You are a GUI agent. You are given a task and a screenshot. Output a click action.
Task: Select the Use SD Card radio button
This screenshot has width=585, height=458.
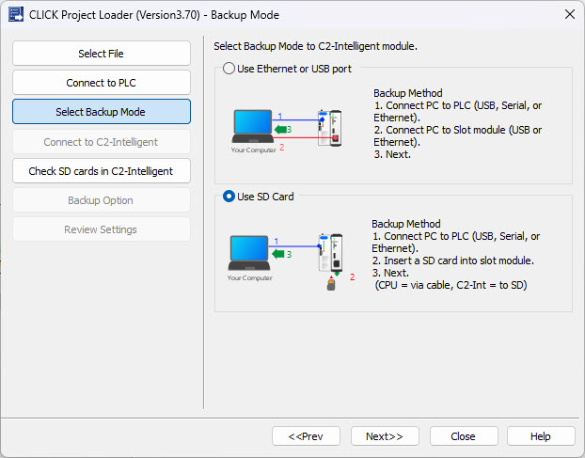[x=229, y=197]
